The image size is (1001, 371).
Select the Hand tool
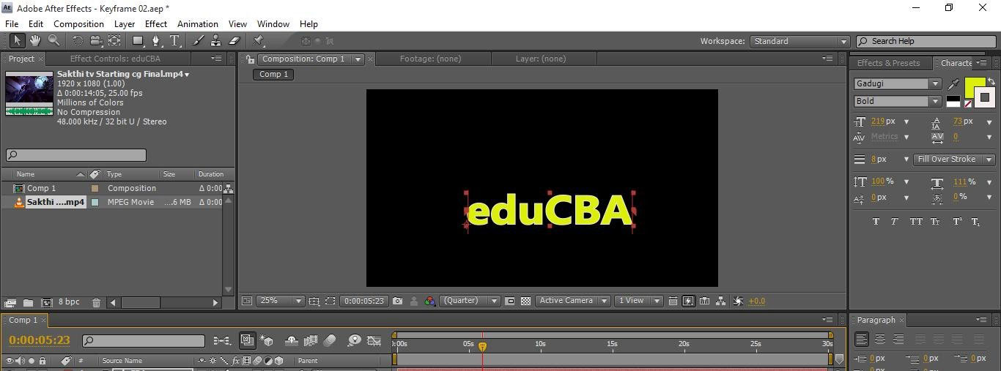click(x=34, y=41)
